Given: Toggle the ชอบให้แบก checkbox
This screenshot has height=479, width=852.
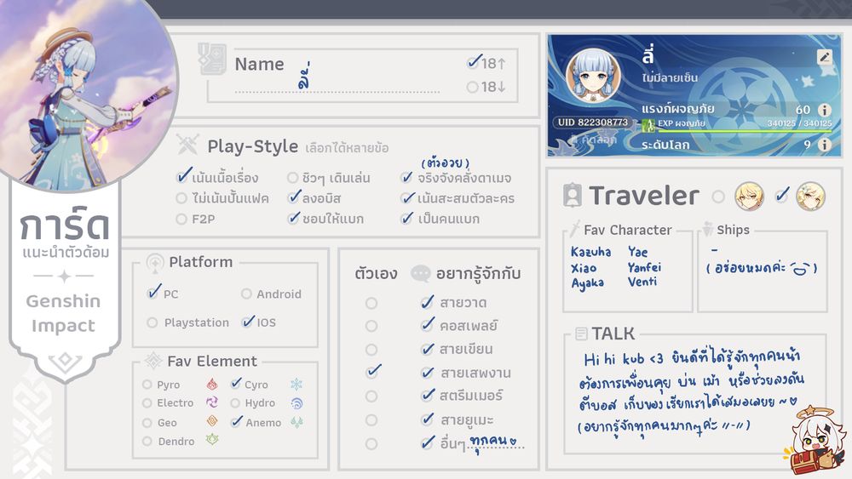Looking at the screenshot, I should 294,218.
